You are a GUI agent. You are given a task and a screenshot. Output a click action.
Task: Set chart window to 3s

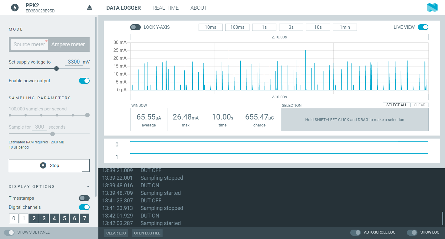(x=291, y=27)
